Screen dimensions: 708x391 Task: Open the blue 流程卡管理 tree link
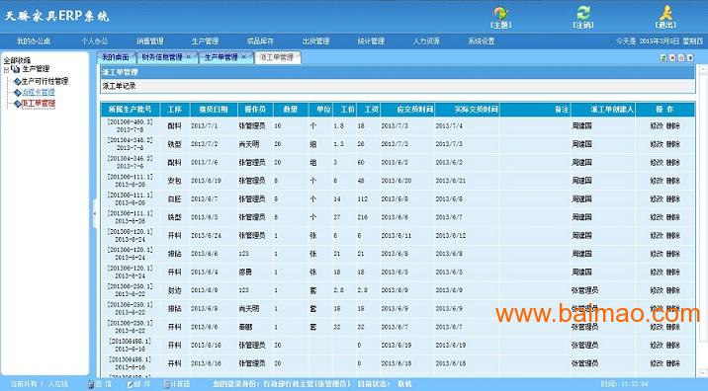(x=39, y=93)
